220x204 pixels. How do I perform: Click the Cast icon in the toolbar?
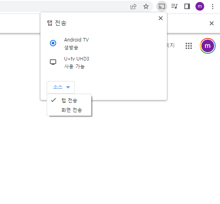click(x=161, y=6)
